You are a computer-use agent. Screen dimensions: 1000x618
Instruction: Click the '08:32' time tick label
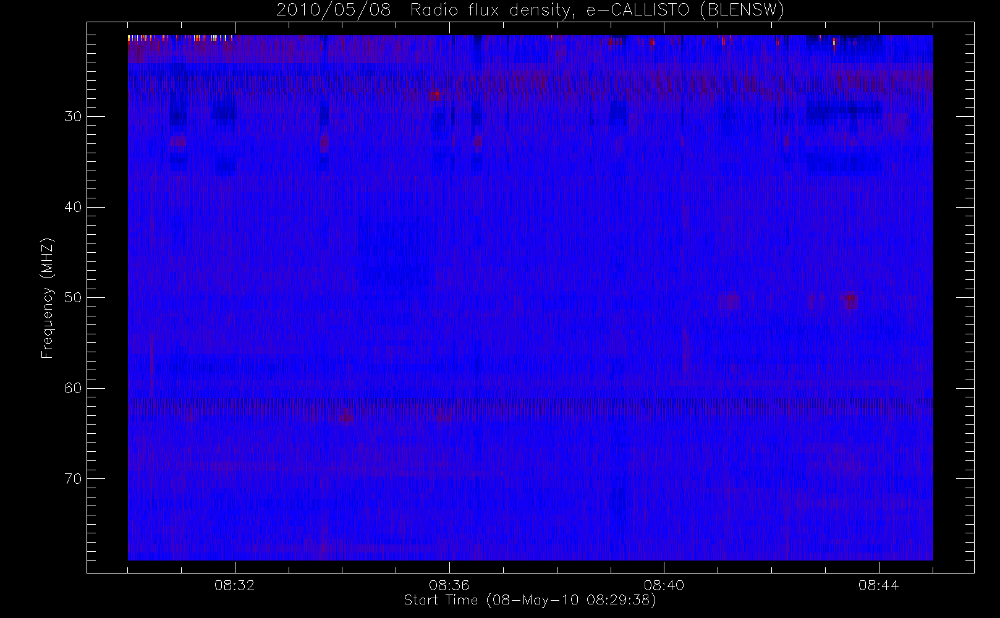[234, 585]
